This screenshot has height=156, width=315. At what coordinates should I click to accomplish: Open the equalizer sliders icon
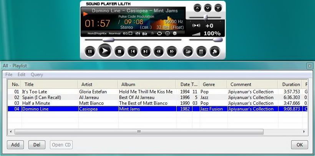(x=138, y=34)
